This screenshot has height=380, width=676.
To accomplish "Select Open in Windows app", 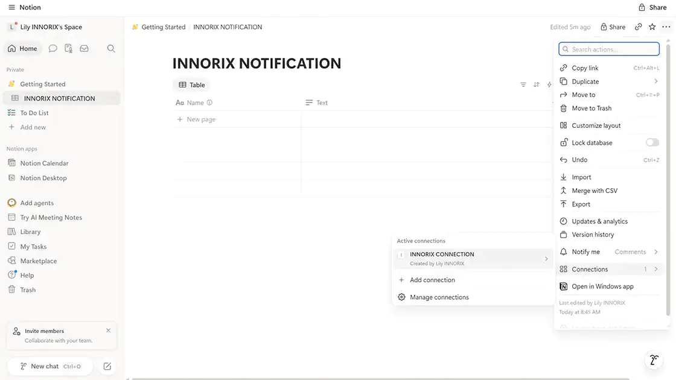I will [x=609, y=287].
